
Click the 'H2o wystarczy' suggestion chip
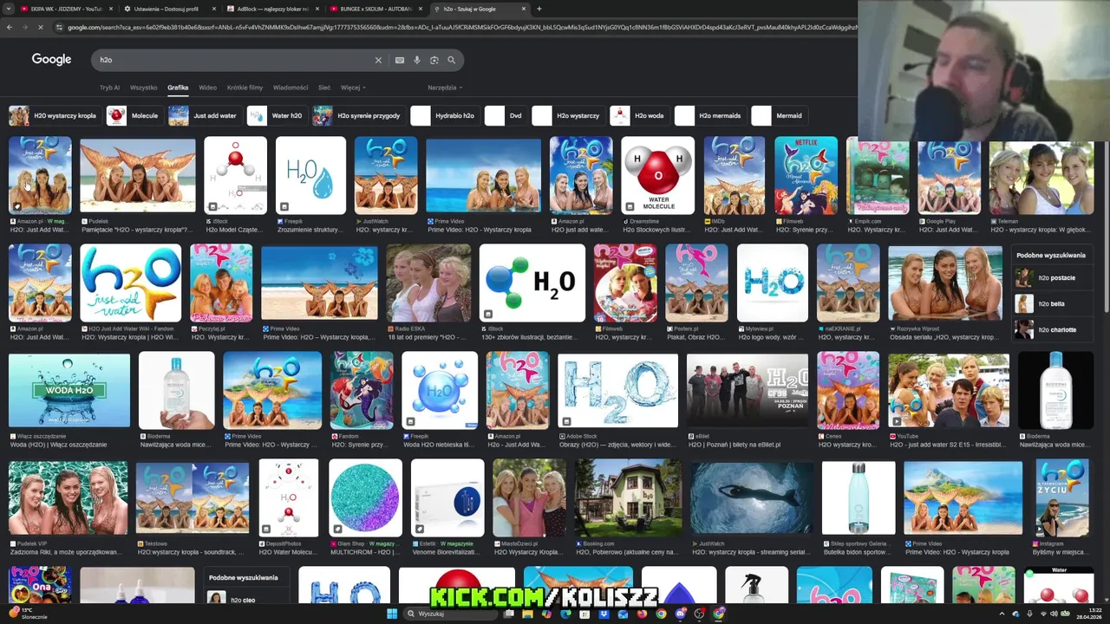pos(567,115)
